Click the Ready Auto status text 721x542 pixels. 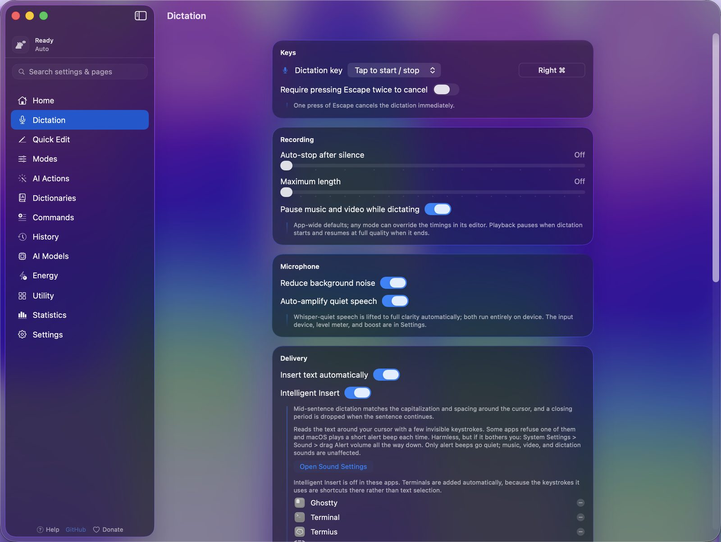tap(44, 45)
